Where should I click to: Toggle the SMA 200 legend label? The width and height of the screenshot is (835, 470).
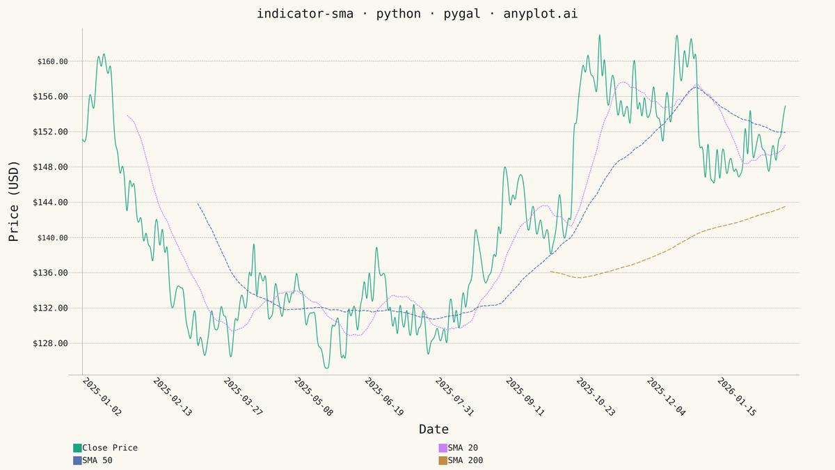coord(466,460)
